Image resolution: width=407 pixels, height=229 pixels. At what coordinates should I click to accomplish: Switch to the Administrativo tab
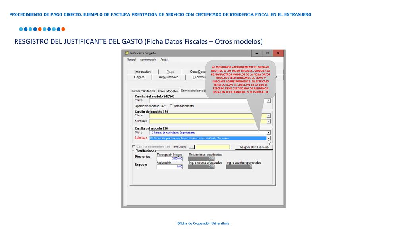point(169,77)
